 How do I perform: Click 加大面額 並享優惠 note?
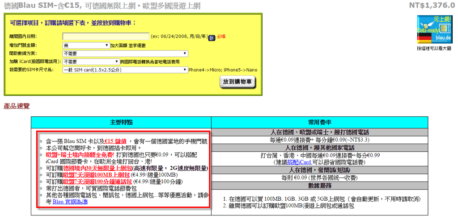point(128,46)
